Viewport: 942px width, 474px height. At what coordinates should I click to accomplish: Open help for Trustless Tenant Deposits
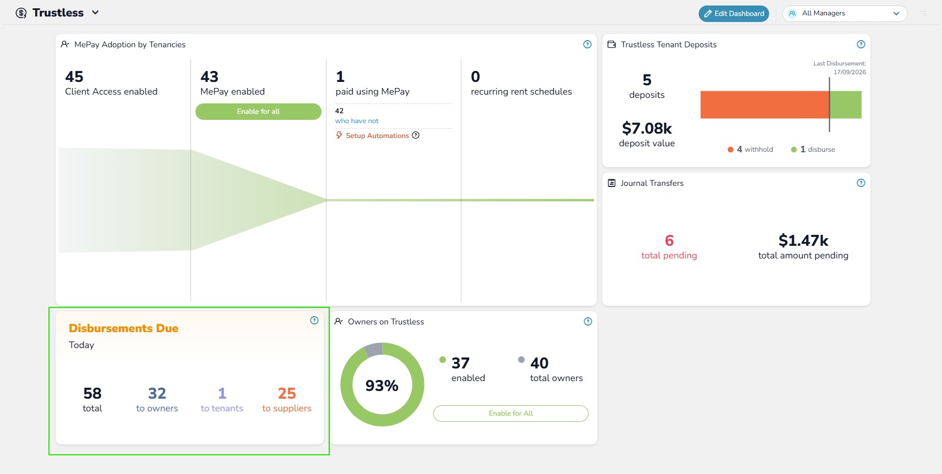pyautogui.click(x=861, y=45)
